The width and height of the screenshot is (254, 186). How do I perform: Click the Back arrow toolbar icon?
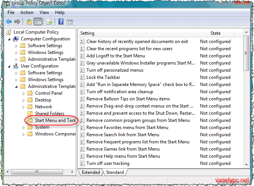pyautogui.click(x=9, y=22)
